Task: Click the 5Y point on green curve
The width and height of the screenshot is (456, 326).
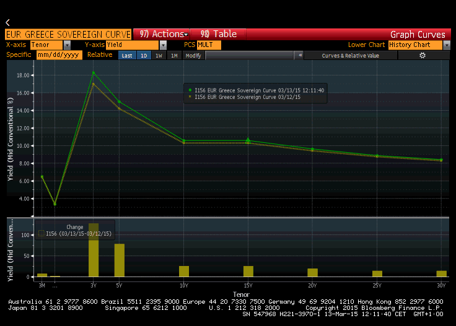Action: click(x=119, y=102)
